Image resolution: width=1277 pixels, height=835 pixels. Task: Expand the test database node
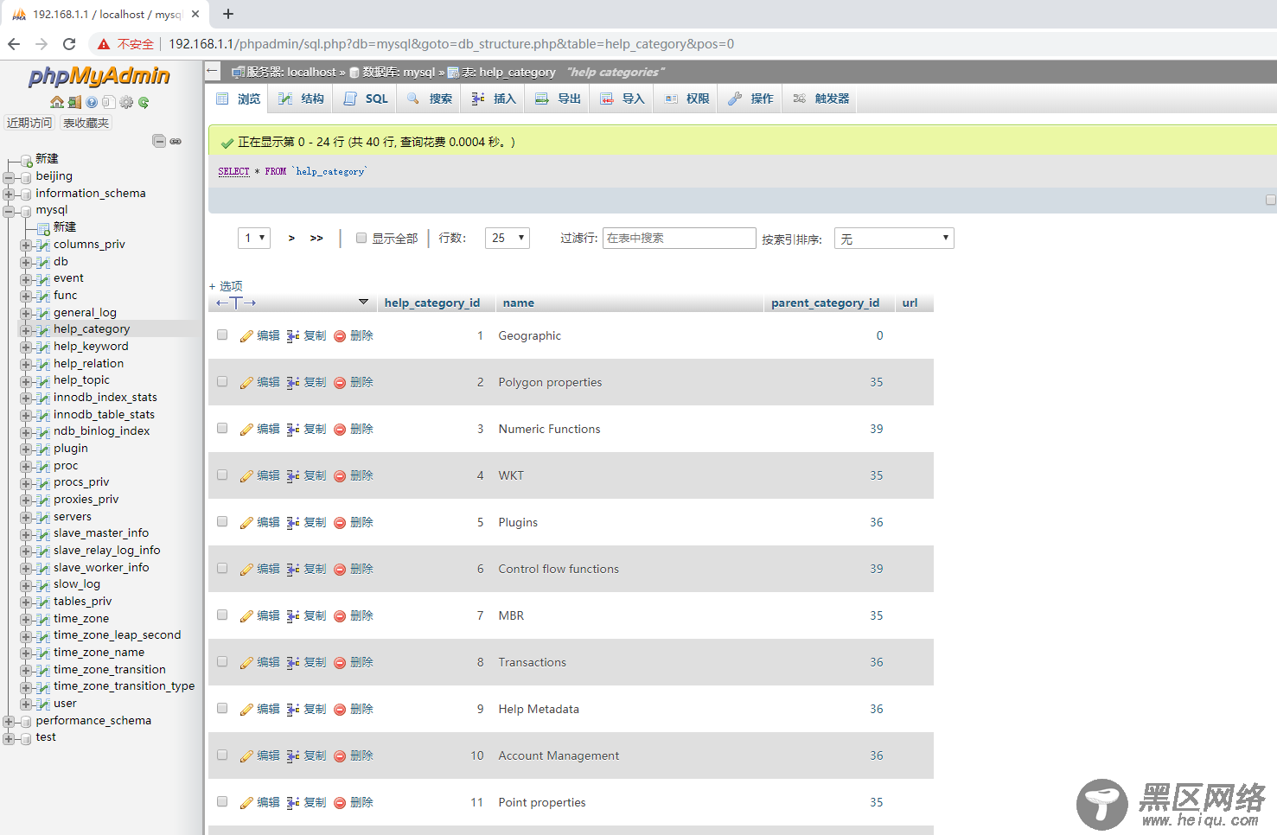(x=9, y=738)
